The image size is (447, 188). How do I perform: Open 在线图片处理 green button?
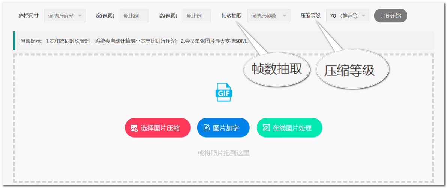coord(289,127)
